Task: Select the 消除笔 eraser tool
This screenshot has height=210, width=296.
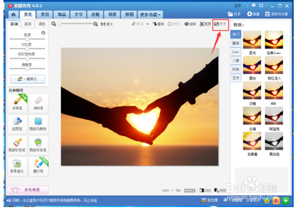Action: [38, 103]
